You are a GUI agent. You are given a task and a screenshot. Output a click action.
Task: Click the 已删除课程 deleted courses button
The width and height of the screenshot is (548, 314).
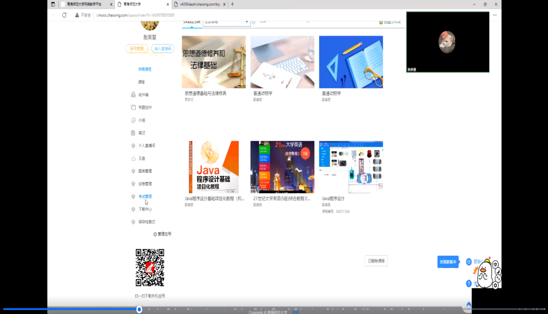point(376,261)
